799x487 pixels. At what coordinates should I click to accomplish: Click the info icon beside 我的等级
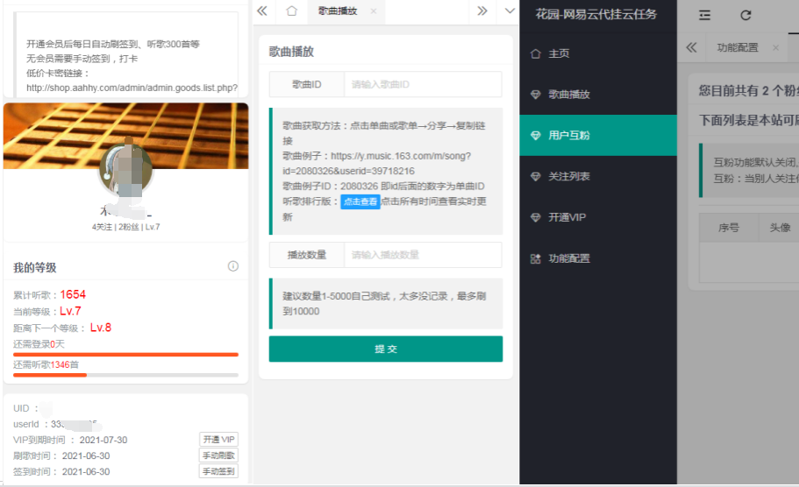(233, 266)
